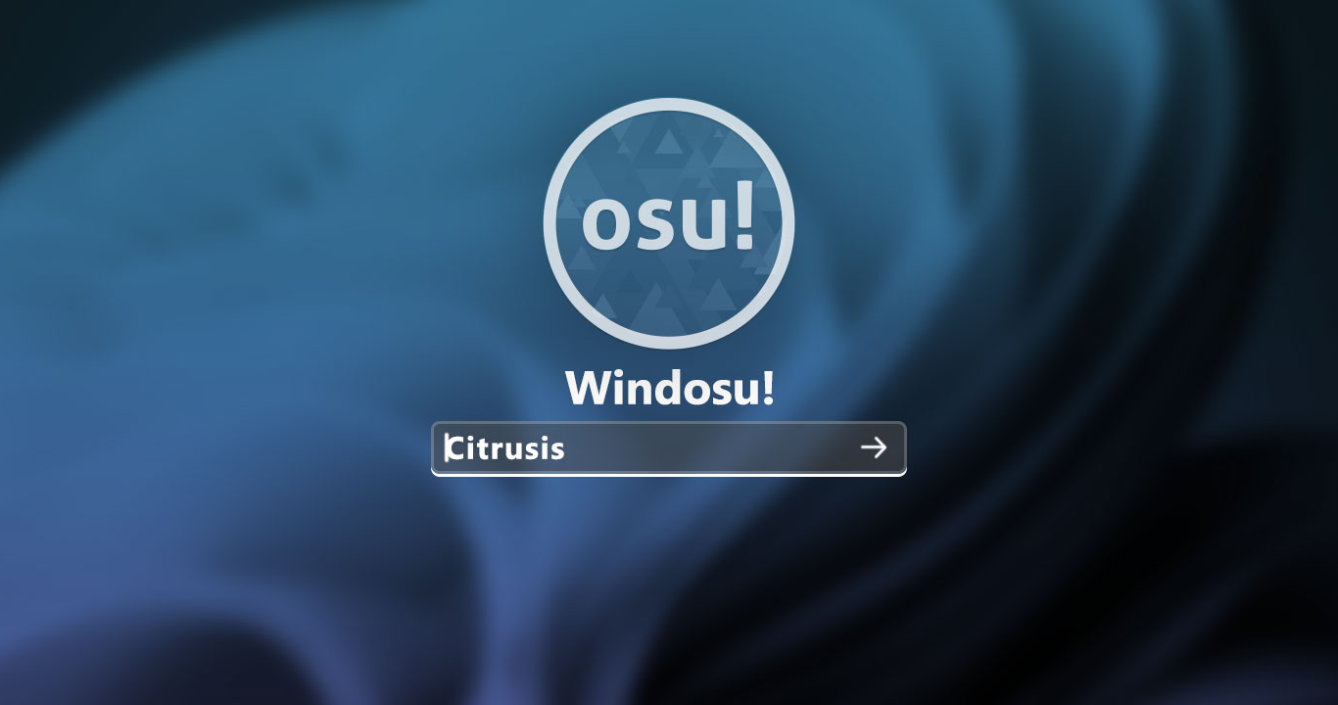Screen dimensions: 1338x705
Task: Select the user picture above Windosu!
Action: 669,223
